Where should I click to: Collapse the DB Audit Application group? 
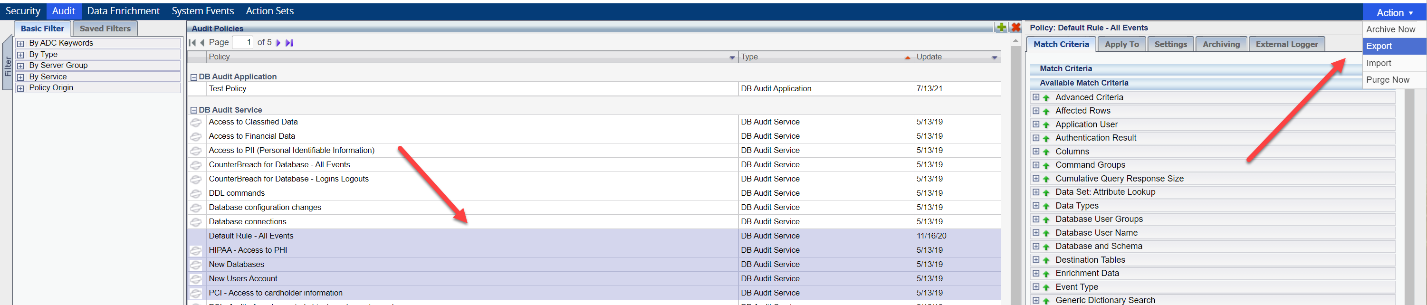(194, 77)
